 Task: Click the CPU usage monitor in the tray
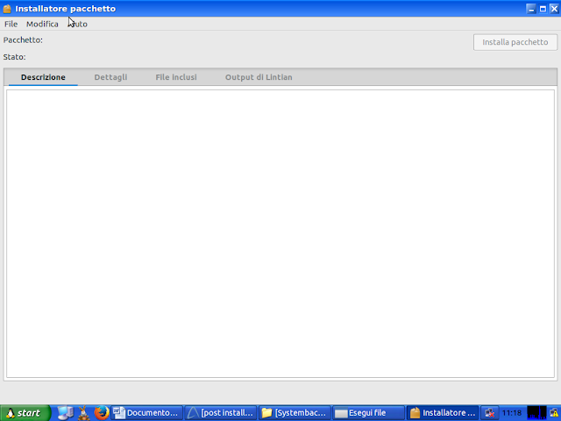536,413
